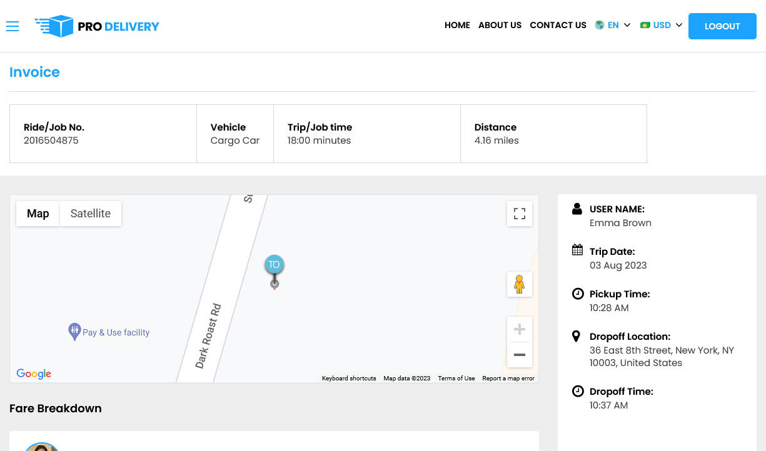Viewport: 766px width, 451px height.
Task: Click the location pin beside Dropoff Location
Action: point(577,335)
